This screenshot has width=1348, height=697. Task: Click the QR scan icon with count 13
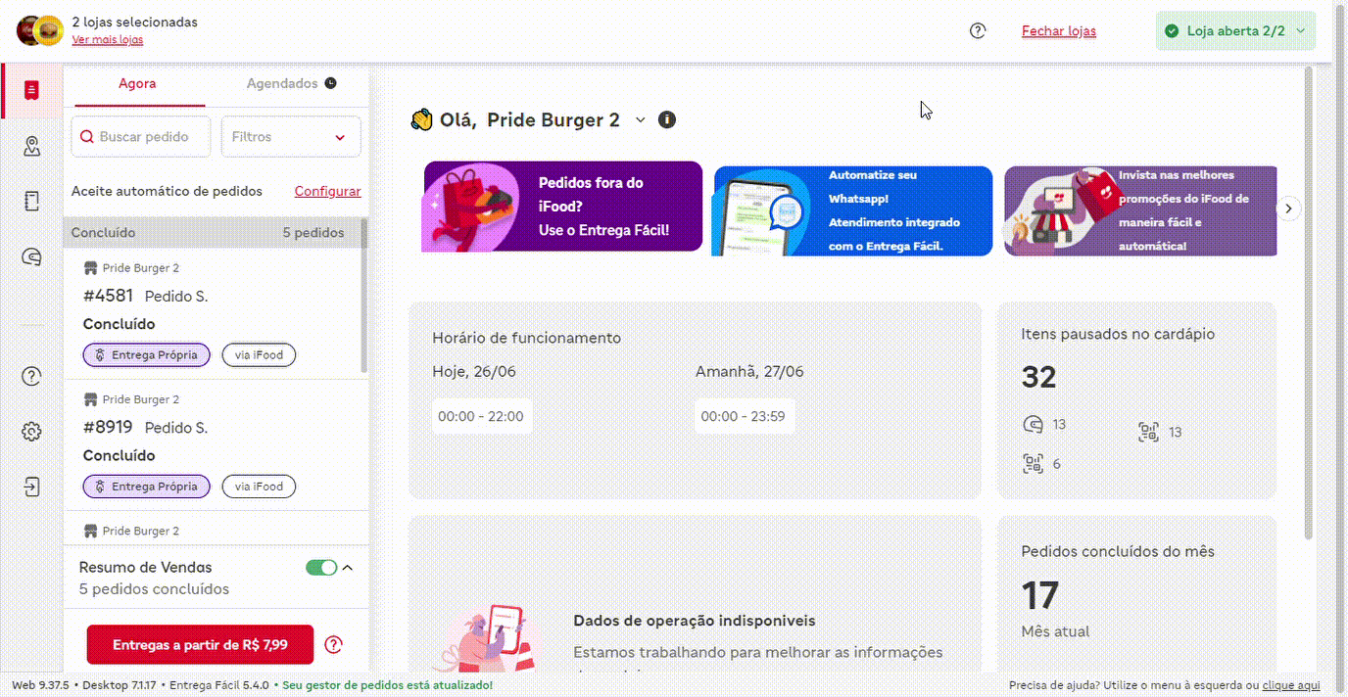coord(1149,432)
